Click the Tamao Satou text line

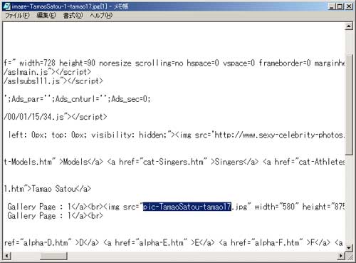click(48, 189)
